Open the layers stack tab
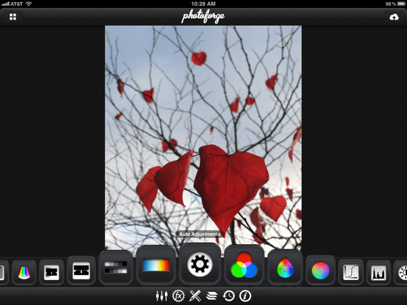Viewport: 407px width, 305px height. [212, 296]
